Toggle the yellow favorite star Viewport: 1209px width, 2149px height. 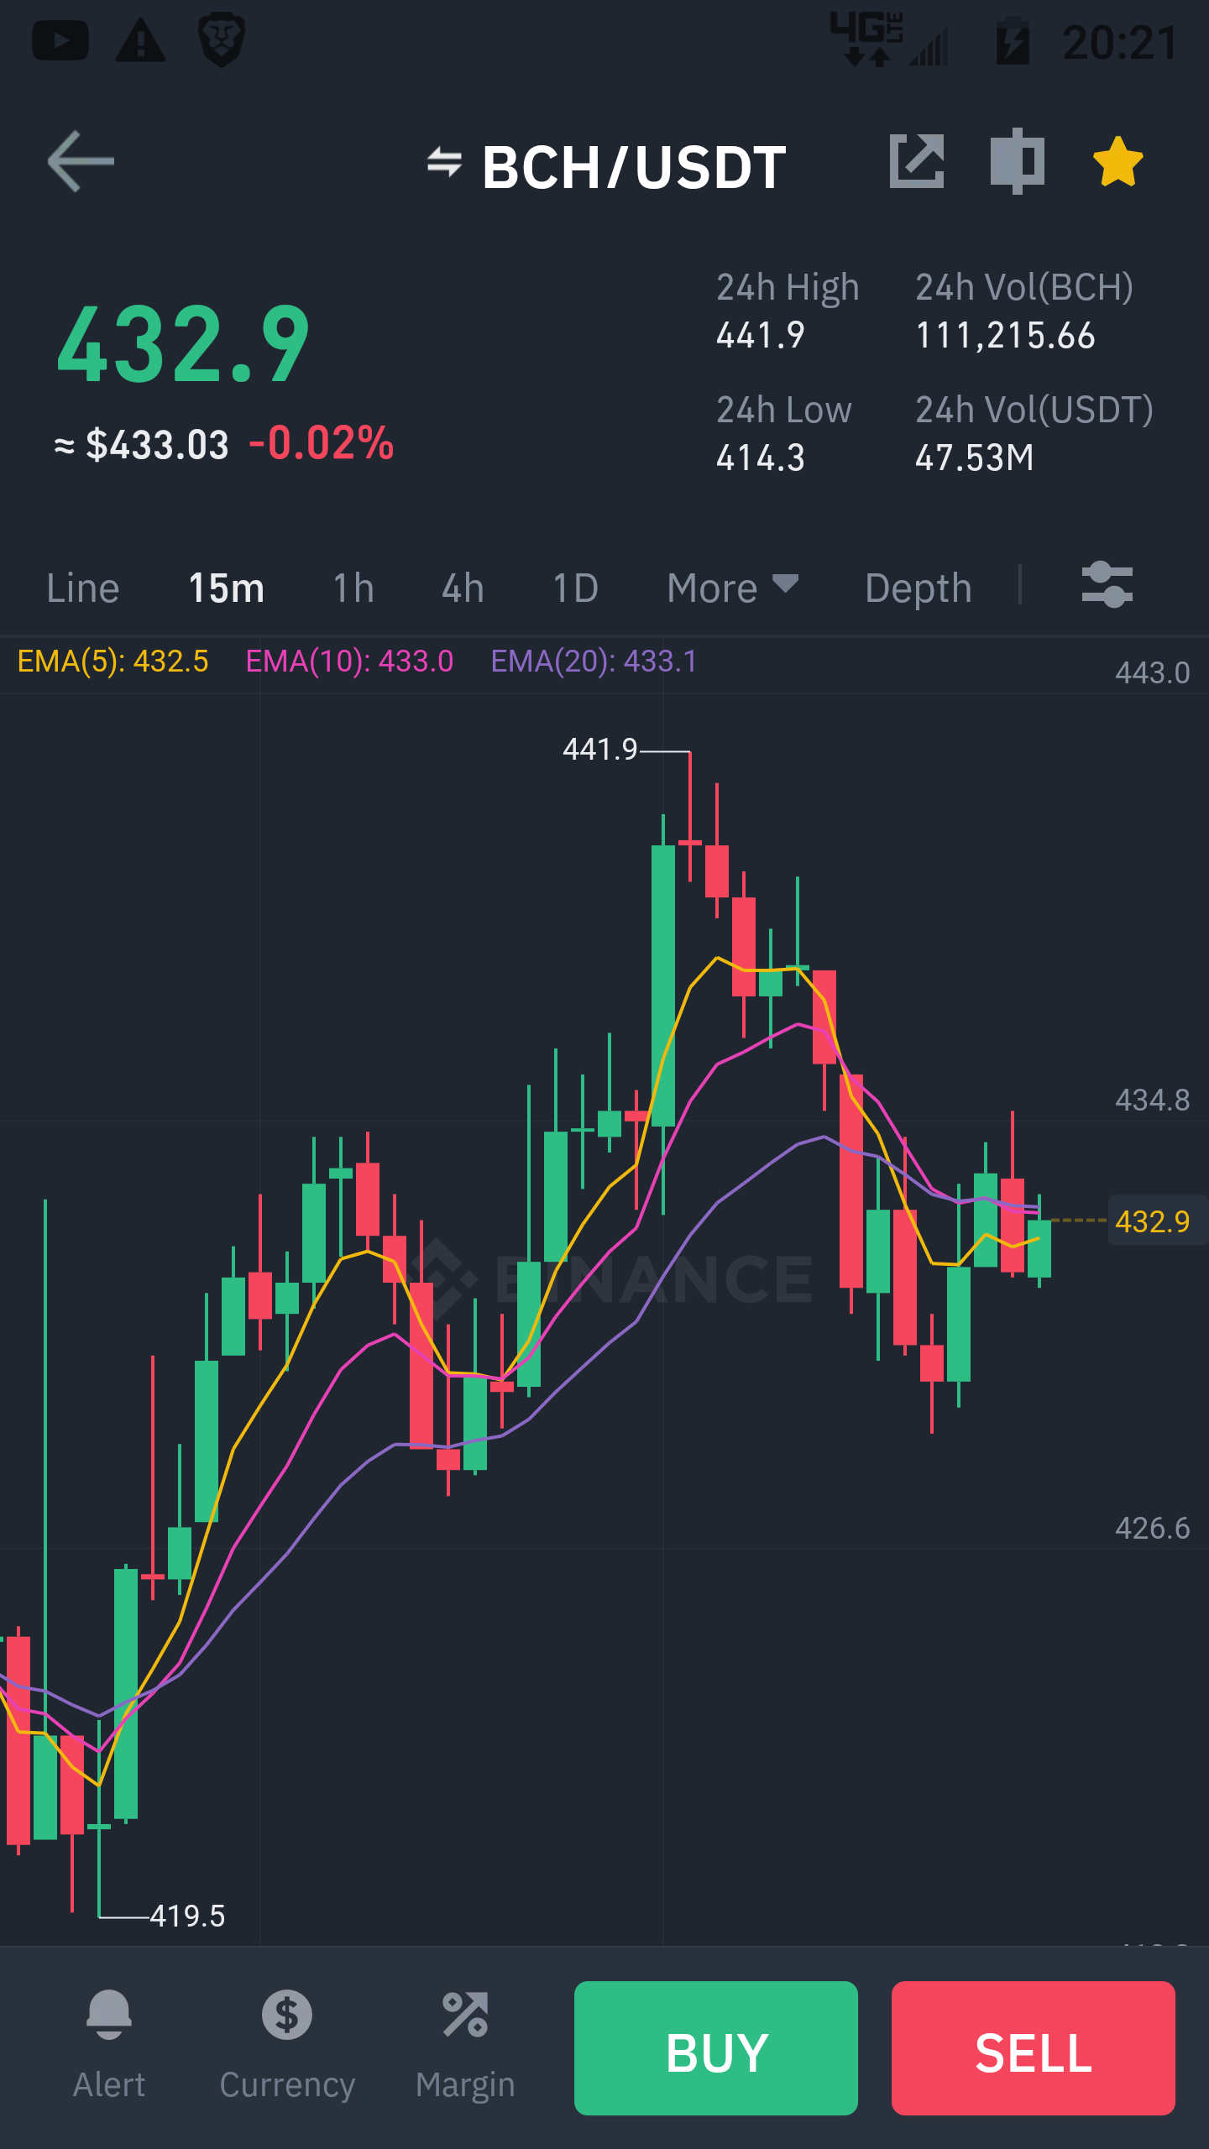(1117, 161)
